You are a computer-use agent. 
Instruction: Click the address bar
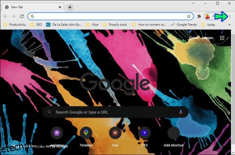click(x=110, y=16)
